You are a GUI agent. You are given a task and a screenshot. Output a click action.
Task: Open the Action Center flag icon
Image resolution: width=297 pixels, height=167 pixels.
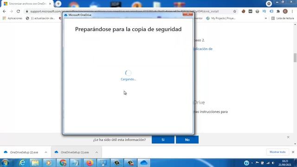(257, 163)
